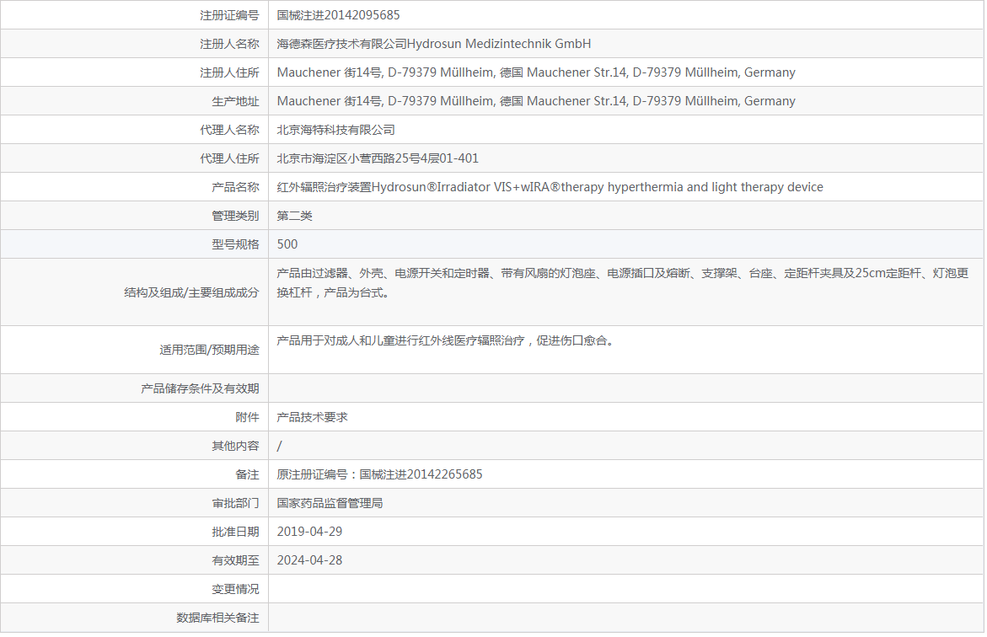
Task: Click the 注册人名称 row label
Action: (x=229, y=44)
